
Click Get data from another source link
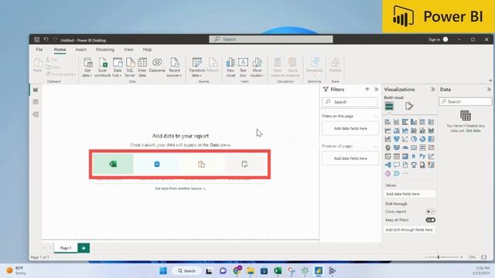(x=180, y=188)
